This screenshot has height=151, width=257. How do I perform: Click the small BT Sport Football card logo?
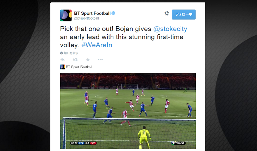point(62,67)
